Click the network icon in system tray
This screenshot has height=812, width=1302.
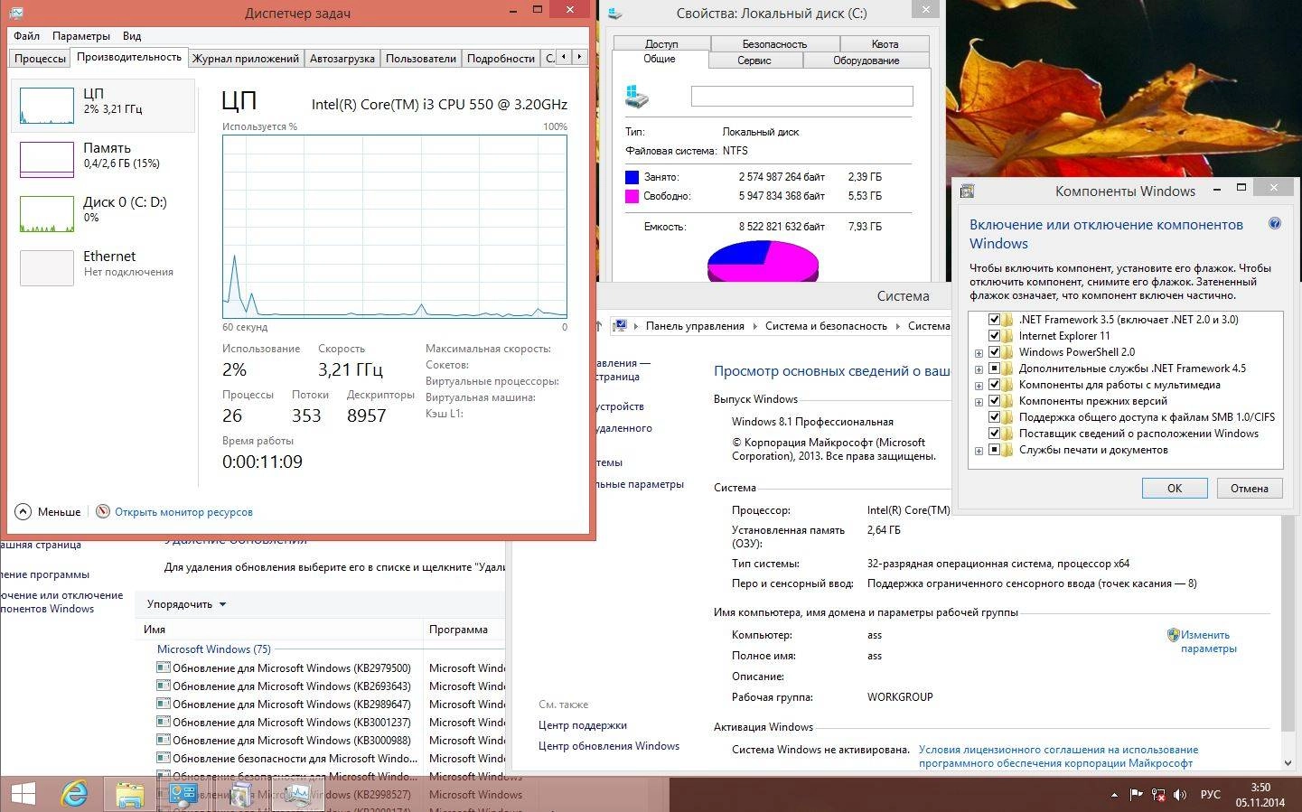pos(1158,795)
